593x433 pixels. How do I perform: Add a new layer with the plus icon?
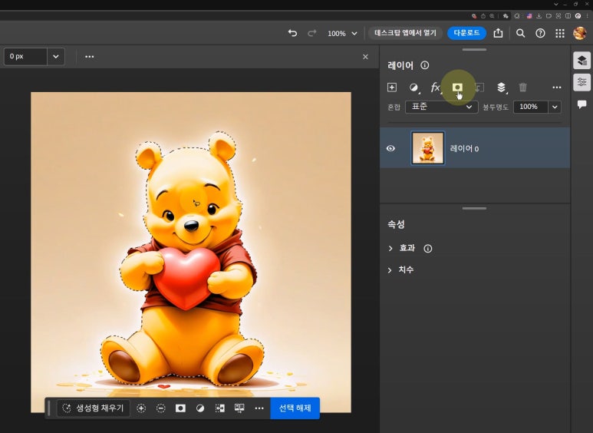392,88
